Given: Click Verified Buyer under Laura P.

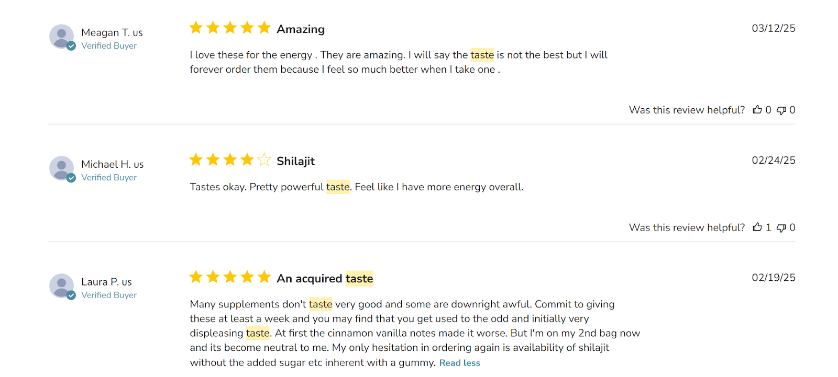Looking at the screenshot, I should 109,295.
